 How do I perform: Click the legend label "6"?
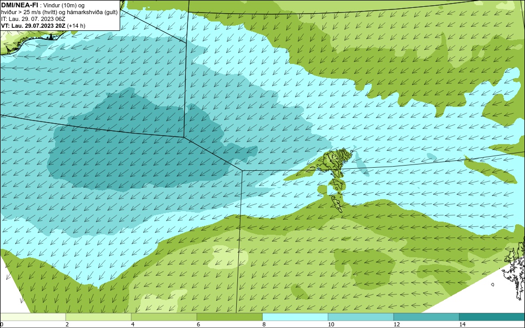tap(198, 324)
